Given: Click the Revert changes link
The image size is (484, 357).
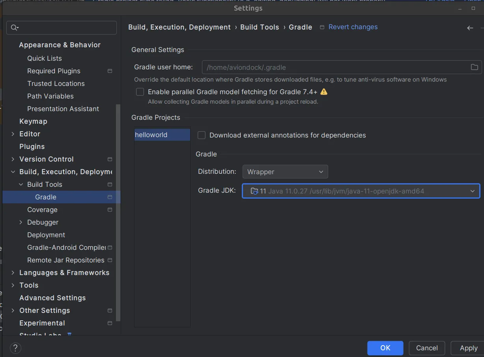Looking at the screenshot, I should (x=353, y=27).
